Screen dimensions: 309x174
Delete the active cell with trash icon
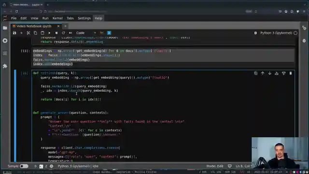pyautogui.click(x=291, y=73)
